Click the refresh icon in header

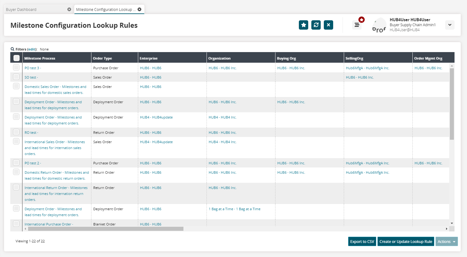(x=316, y=25)
